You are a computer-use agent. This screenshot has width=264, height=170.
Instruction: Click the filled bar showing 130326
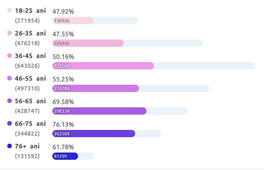coord(73,21)
